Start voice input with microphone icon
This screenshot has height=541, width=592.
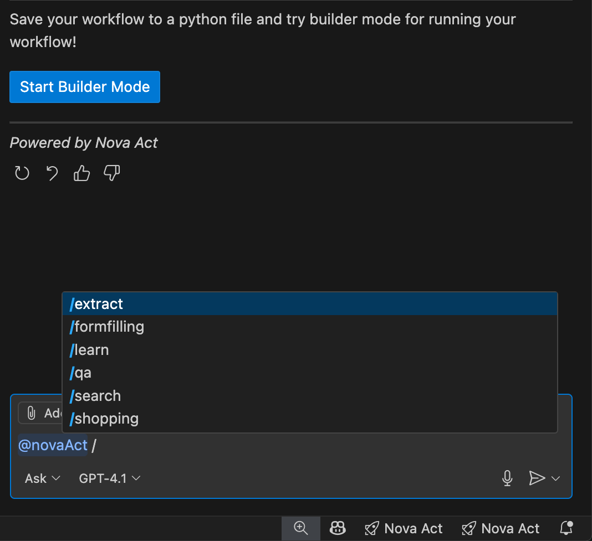click(507, 478)
